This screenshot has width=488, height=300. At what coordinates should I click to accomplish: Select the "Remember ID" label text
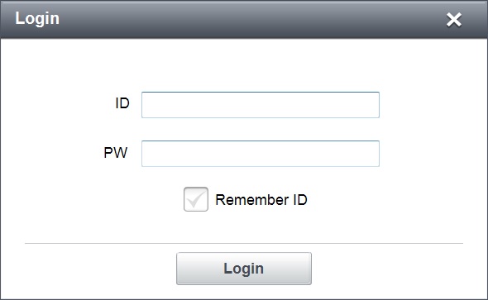coord(261,199)
